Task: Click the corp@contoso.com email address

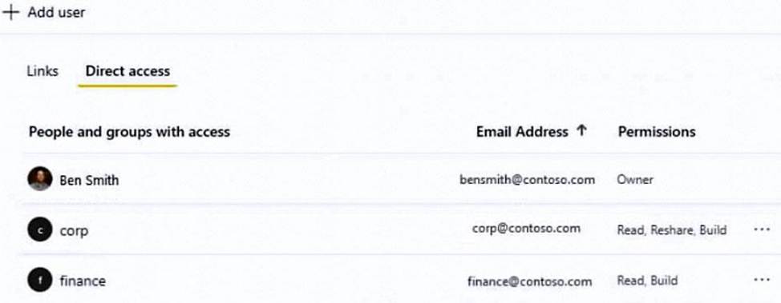Action: coord(526,229)
